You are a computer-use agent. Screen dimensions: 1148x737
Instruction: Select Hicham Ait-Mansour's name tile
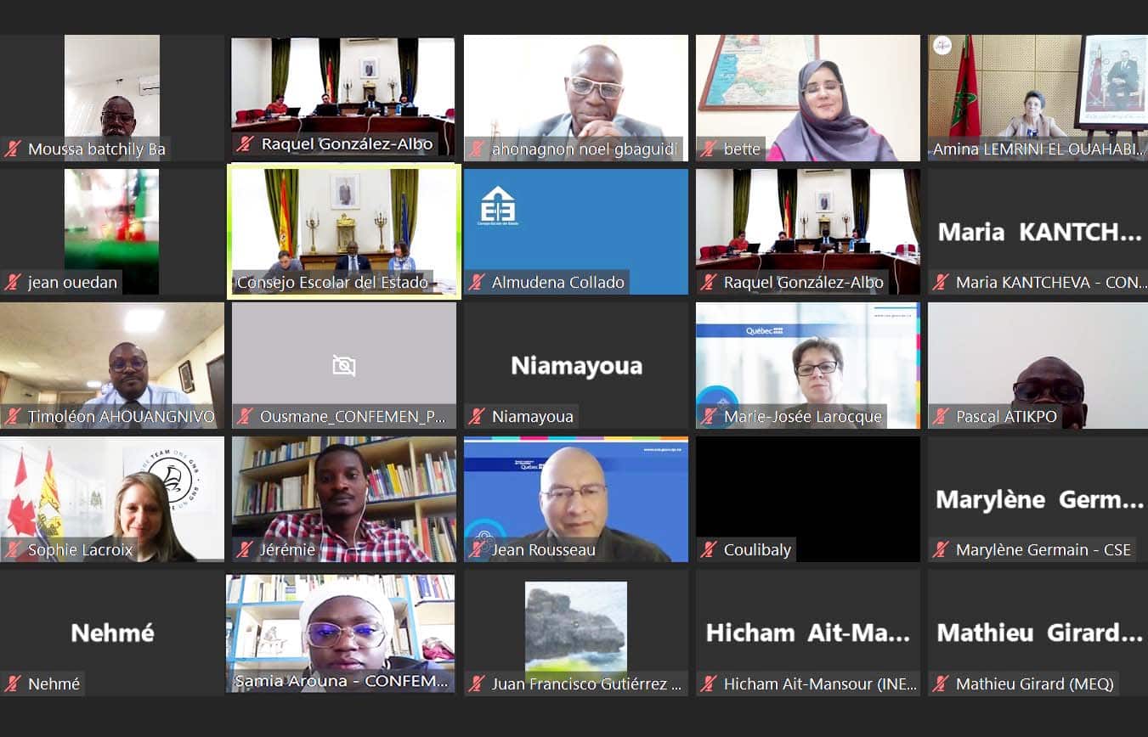[x=808, y=633]
